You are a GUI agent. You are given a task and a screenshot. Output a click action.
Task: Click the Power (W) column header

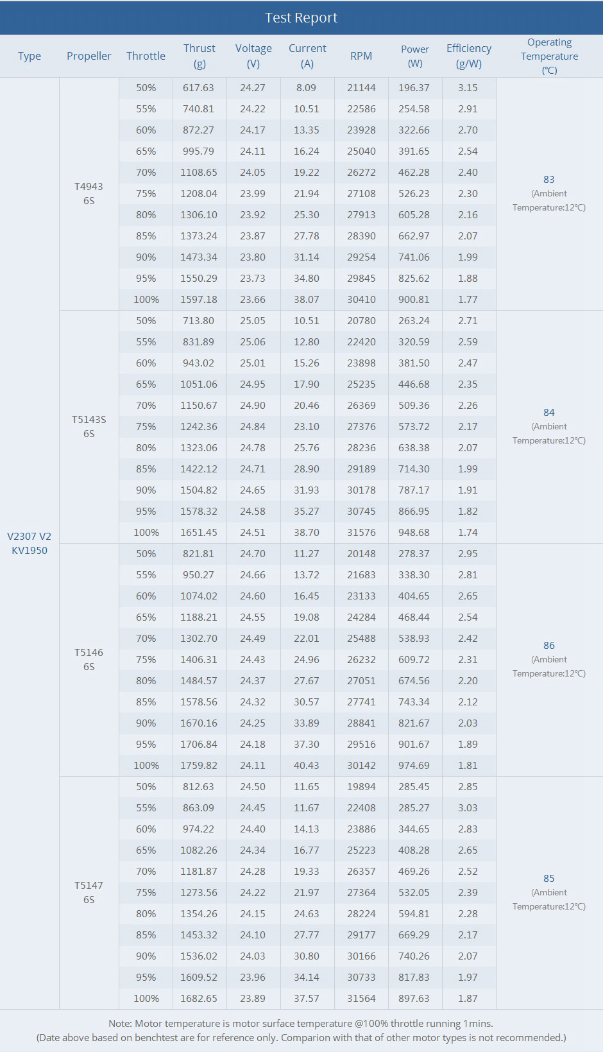tap(415, 56)
